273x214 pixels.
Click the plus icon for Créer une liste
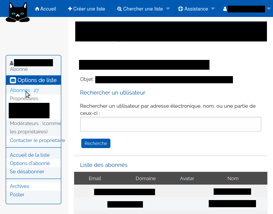point(70,9)
